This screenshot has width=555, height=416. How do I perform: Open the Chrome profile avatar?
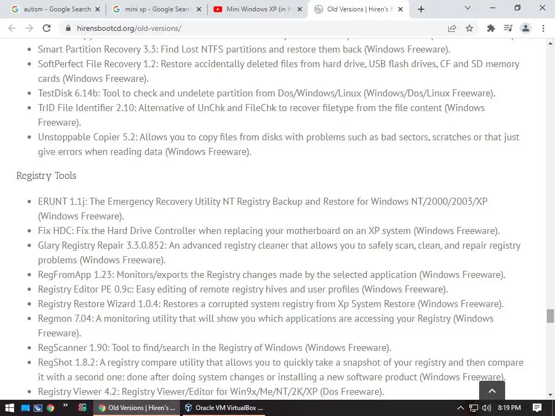526,28
